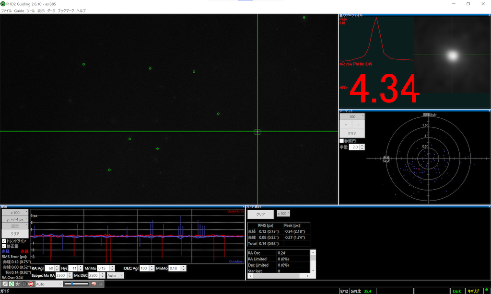Screen dimensions: 491x294
Task: Zoom in target view with + button
Action: pyautogui.click(x=346, y=125)
